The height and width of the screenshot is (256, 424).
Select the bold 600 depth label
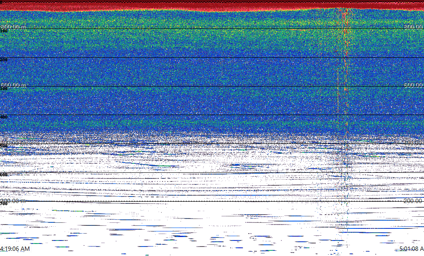point(4,175)
